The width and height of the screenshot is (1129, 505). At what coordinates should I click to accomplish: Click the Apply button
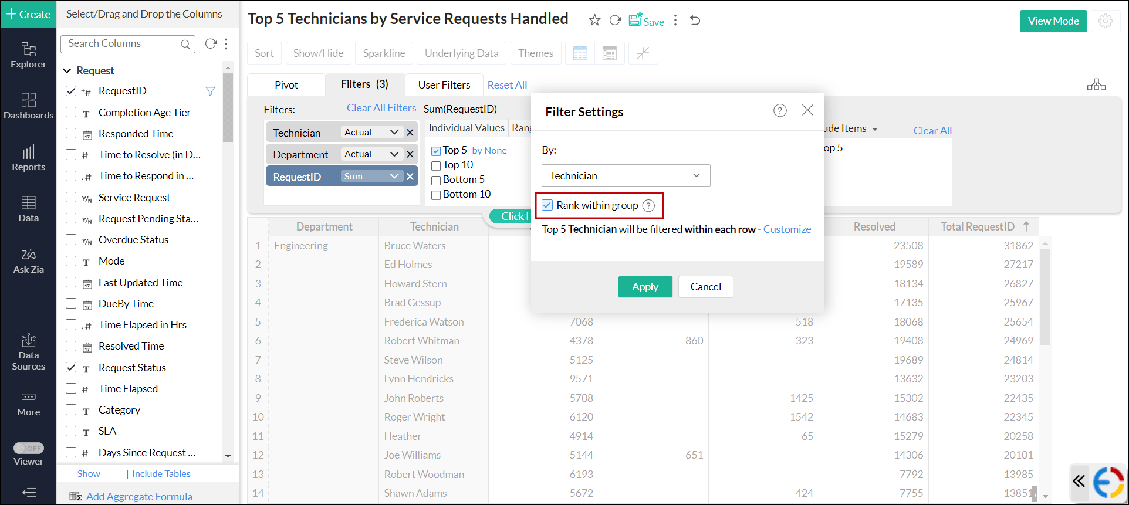(x=645, y=287)
